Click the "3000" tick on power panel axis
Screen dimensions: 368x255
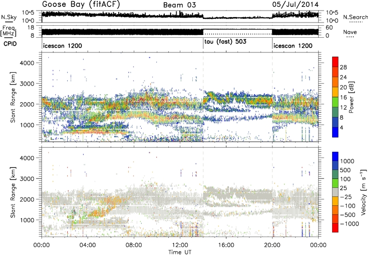[x=27, y=84]
